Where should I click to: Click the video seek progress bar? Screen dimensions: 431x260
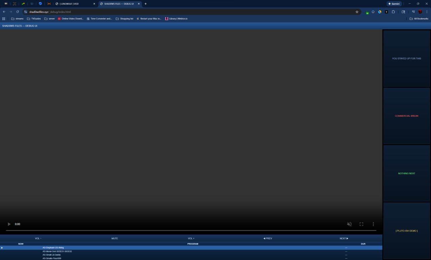point(191,230)
